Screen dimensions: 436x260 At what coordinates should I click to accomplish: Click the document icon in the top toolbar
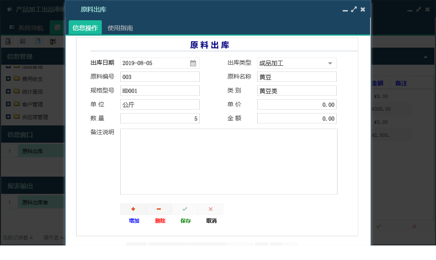[38, 41]
